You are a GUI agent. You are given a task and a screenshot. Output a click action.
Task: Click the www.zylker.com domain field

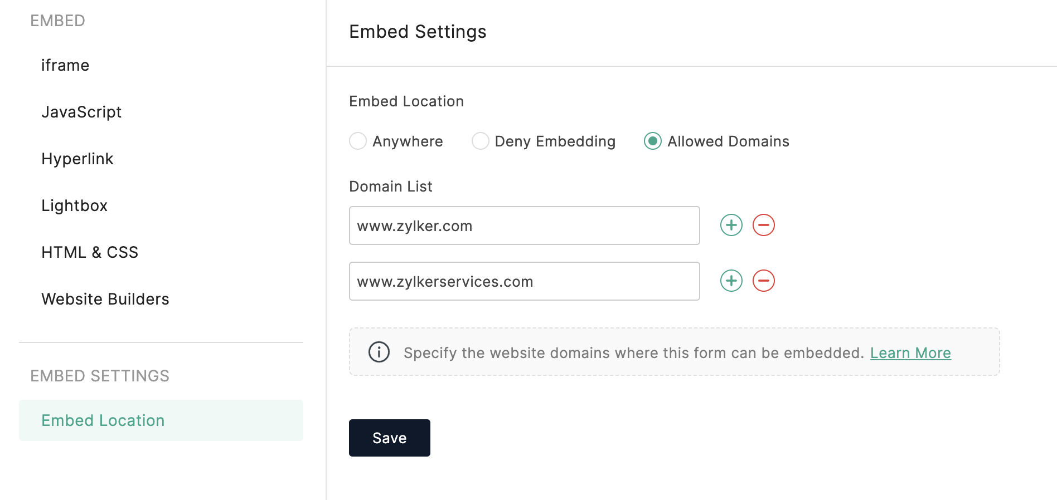[524, 226]
